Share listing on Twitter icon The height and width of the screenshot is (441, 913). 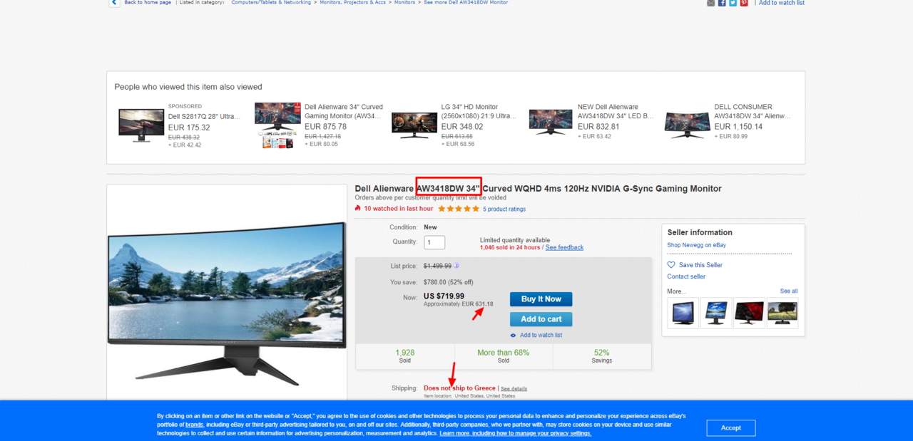(733, 3)
